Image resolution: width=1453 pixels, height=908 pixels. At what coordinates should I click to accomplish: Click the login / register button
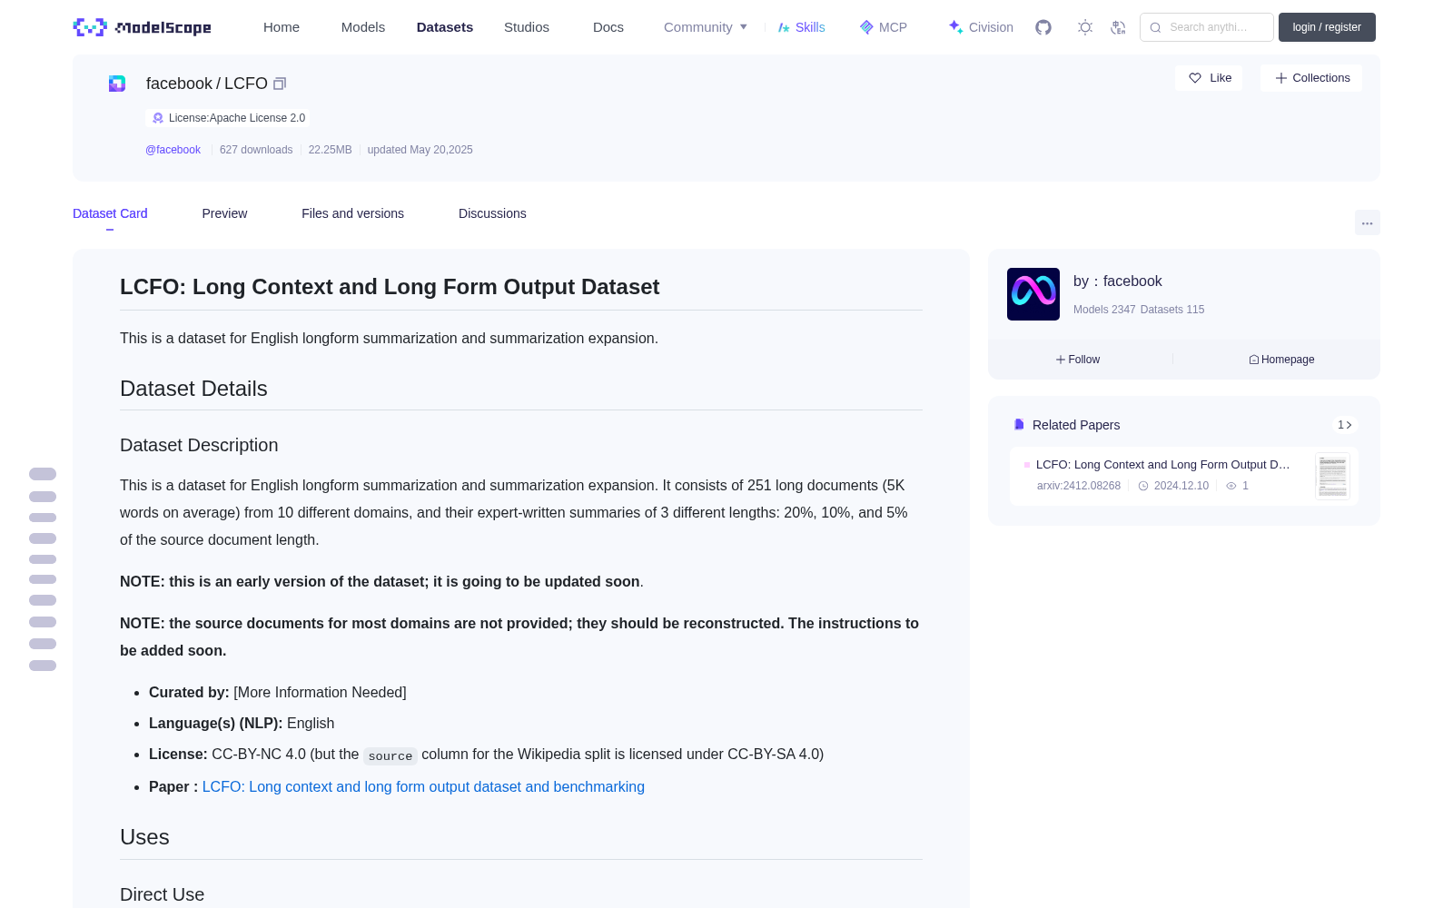click(1327, 27)
